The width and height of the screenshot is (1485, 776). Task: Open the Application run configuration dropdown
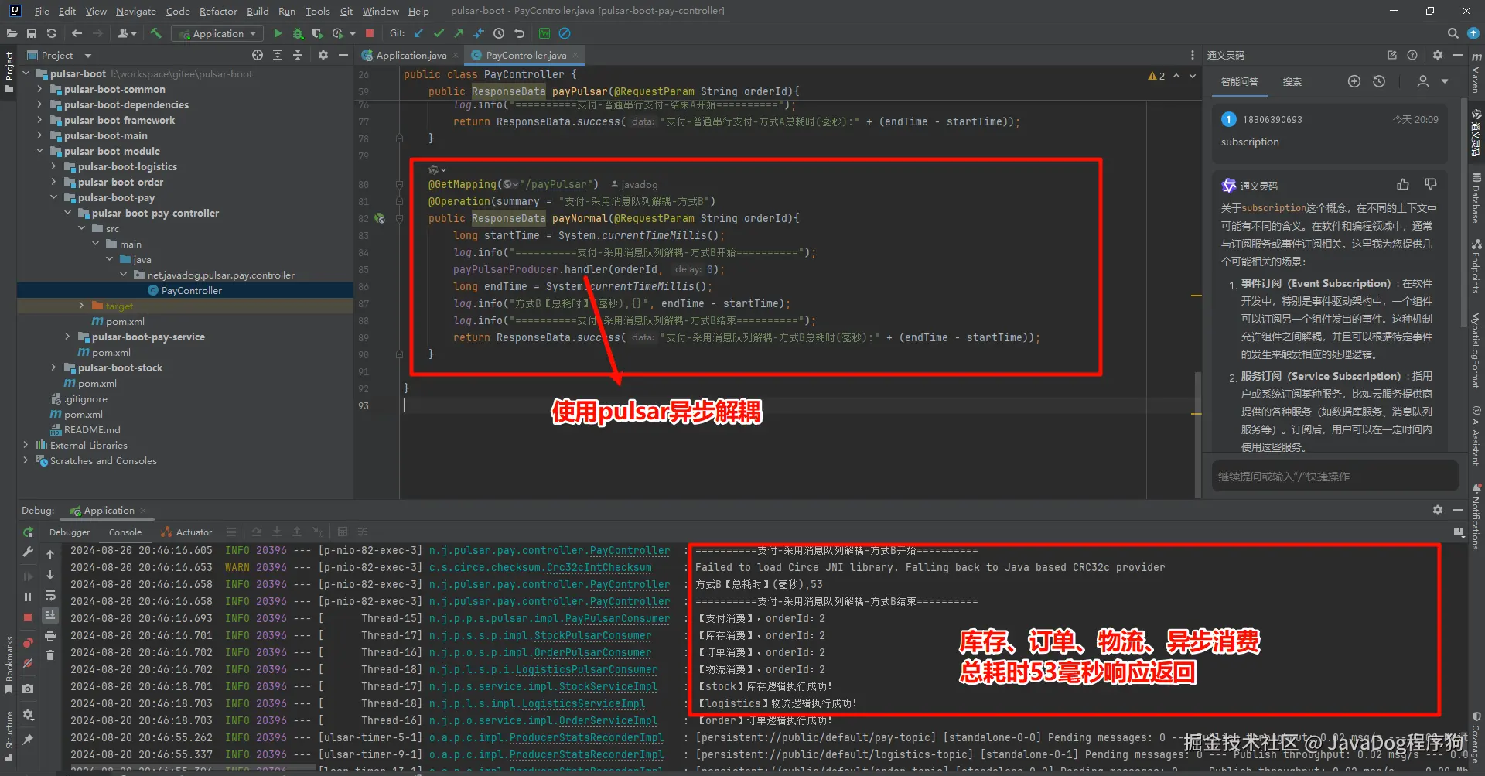[x=217, y=33]
